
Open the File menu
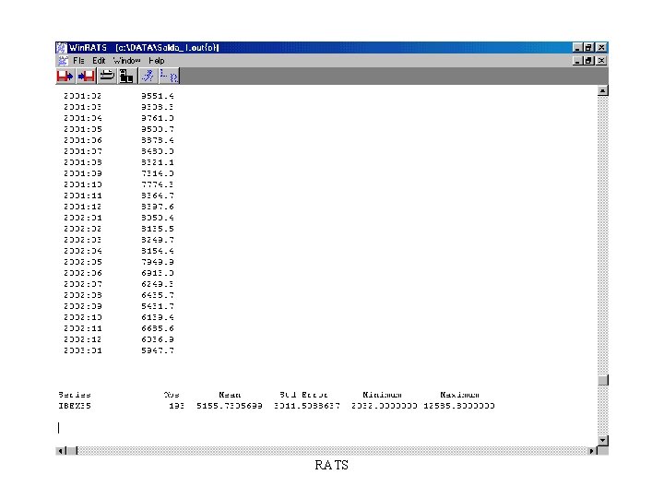tap(78, 61)
